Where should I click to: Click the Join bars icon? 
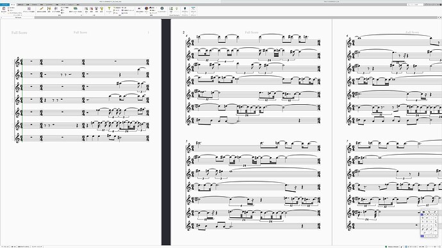click(101, 9)
